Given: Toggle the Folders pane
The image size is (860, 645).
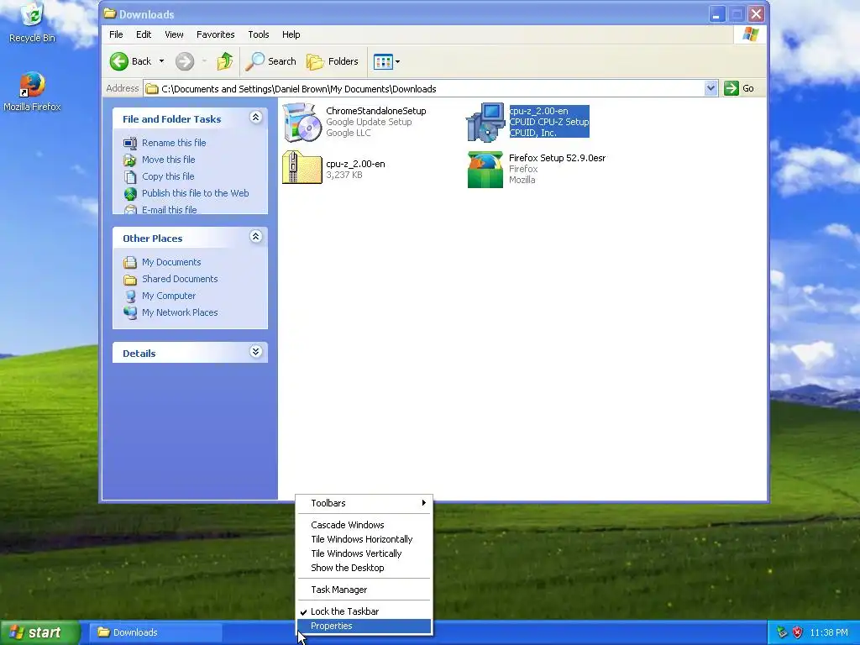Looking at the screenshot, I should click(332, 61).
